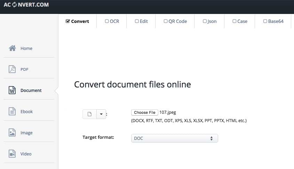The height and width of the screenshot is (169, 294).
Task: Toggle the Edit checkbox
Action: 137,21
